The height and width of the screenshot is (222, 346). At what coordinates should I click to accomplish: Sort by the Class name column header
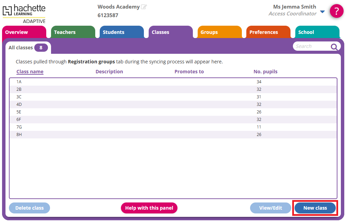pos(30,72)
